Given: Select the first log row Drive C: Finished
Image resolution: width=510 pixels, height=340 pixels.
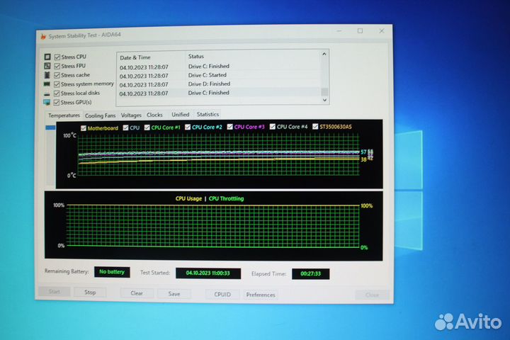Looking at the screenshot, I should 219,67.
